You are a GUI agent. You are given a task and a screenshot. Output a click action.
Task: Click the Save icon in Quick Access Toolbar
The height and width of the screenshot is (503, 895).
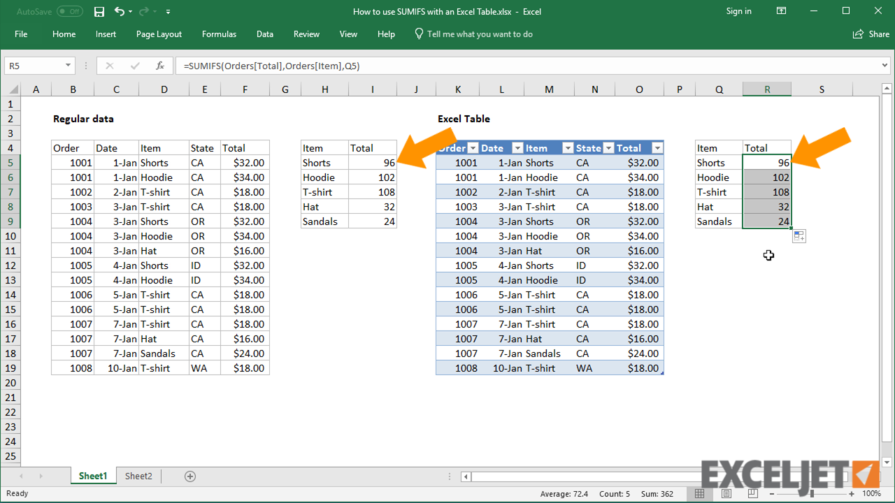click(99, 11)
